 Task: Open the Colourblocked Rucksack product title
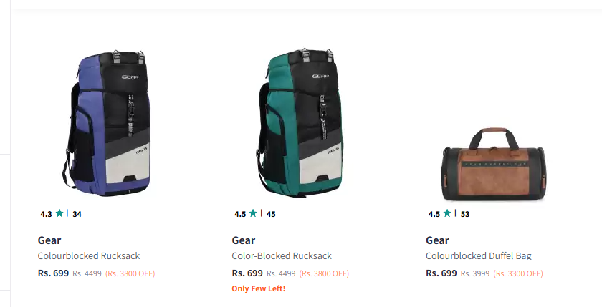[x=89, y=255]
